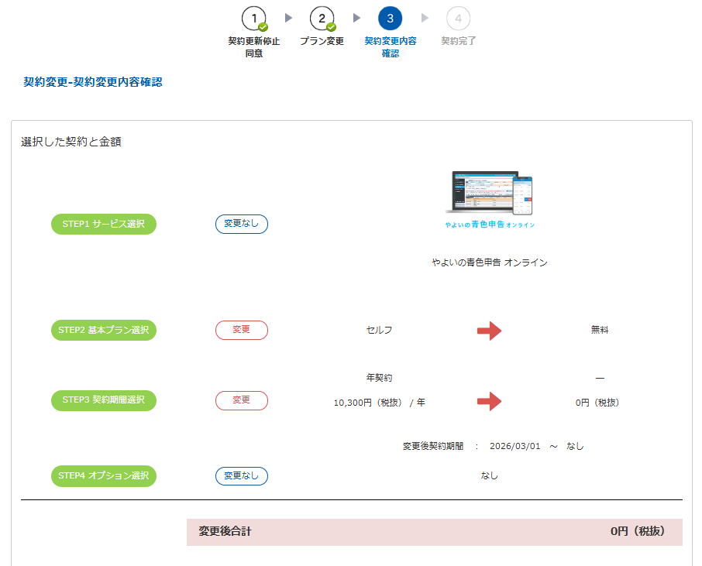Image resolution: width=702 pixels, height=566 pixels.
Task: Open the 契約更新停止同意 step label
Action: (x=254, y=47)
